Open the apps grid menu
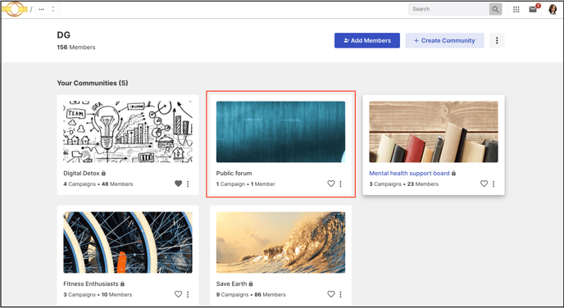The width and height of the screenshot is (564, 308). [516, 9]
